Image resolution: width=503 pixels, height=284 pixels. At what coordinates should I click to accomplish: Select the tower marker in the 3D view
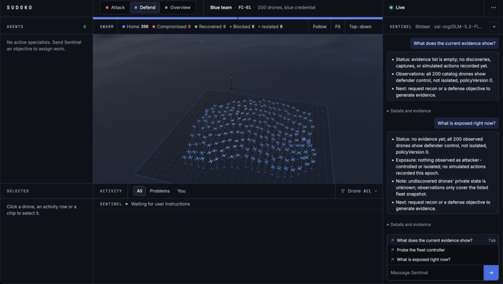[x=232, y=83]
